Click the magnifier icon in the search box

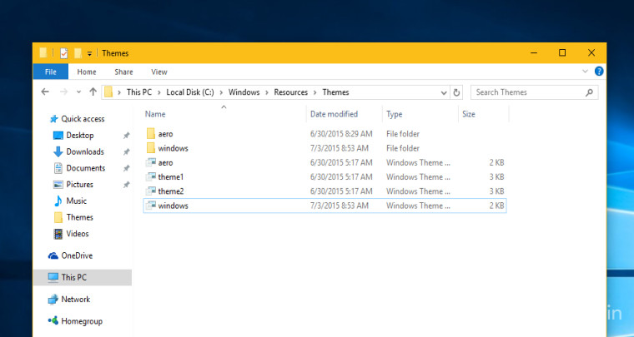click(589, 92)
